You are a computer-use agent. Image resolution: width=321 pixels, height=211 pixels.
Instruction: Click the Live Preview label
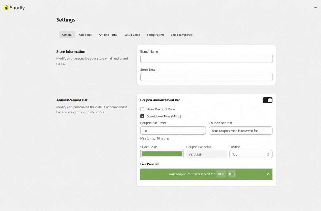(x=150, y=164)
